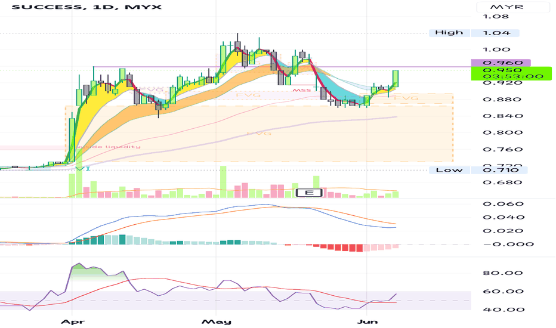556x328 pixels.
Task: Select the Low 0.710 price label
Action: click(478, 170)
